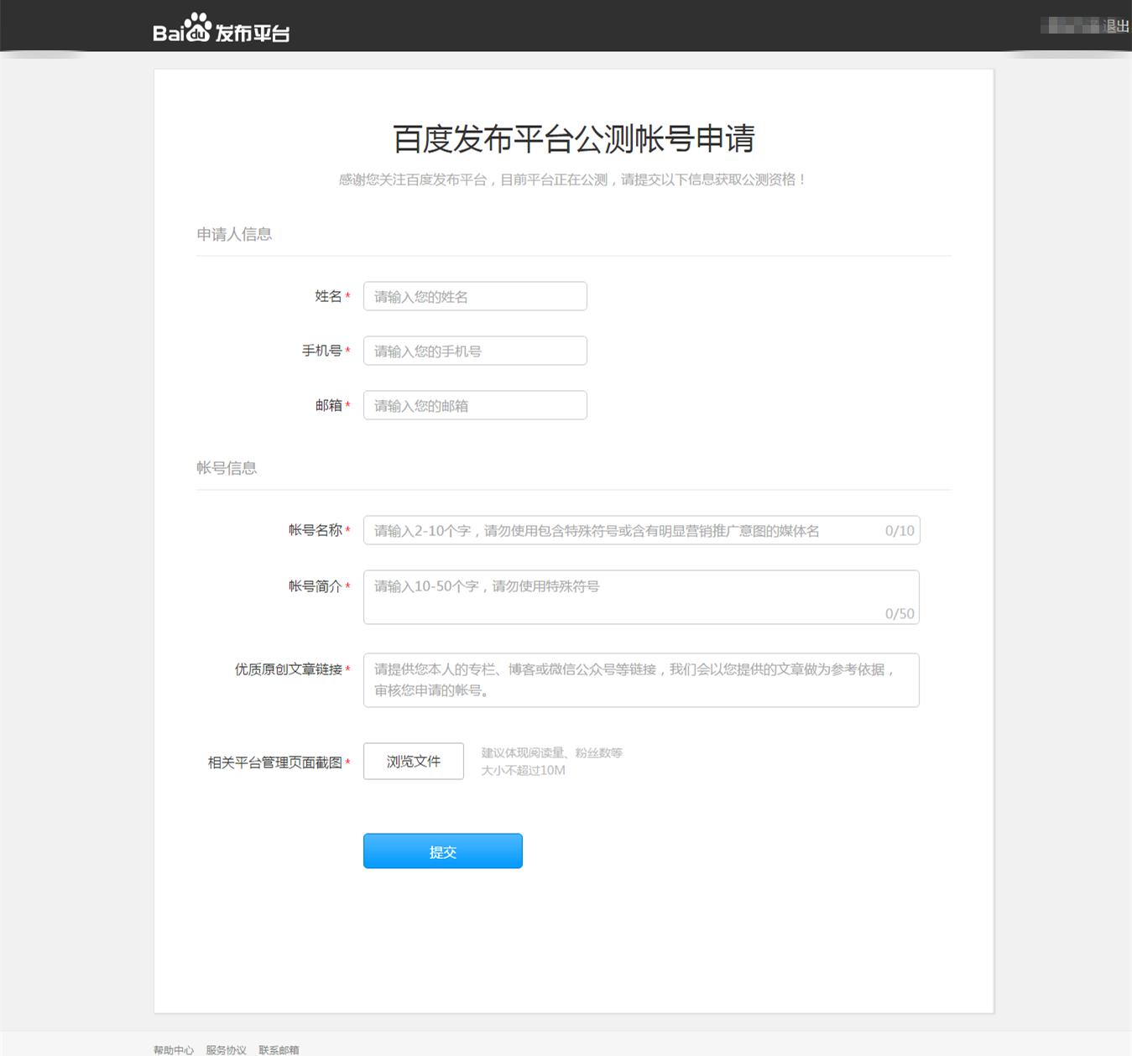The height and width of the screenshot is (1056, 1132).
Task: Click 浏览文件 to upload a screenshot
Action: pyautogui.click(x=413, y=761)
